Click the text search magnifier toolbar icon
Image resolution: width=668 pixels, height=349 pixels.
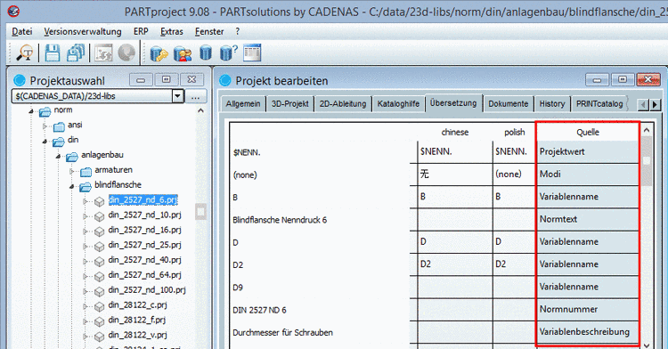[25, 53]
